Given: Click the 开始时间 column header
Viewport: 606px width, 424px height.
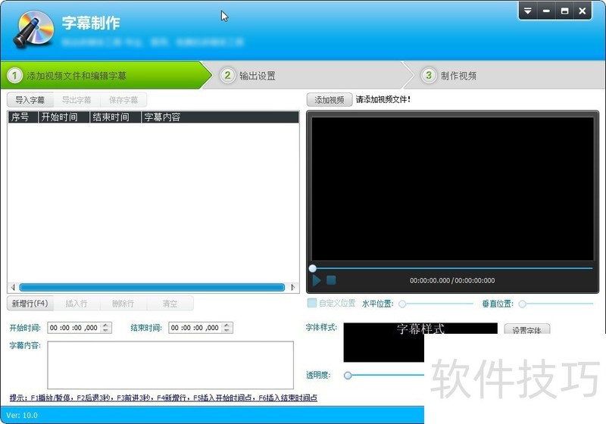Looking at the screenshot, I should pos(64,117).
